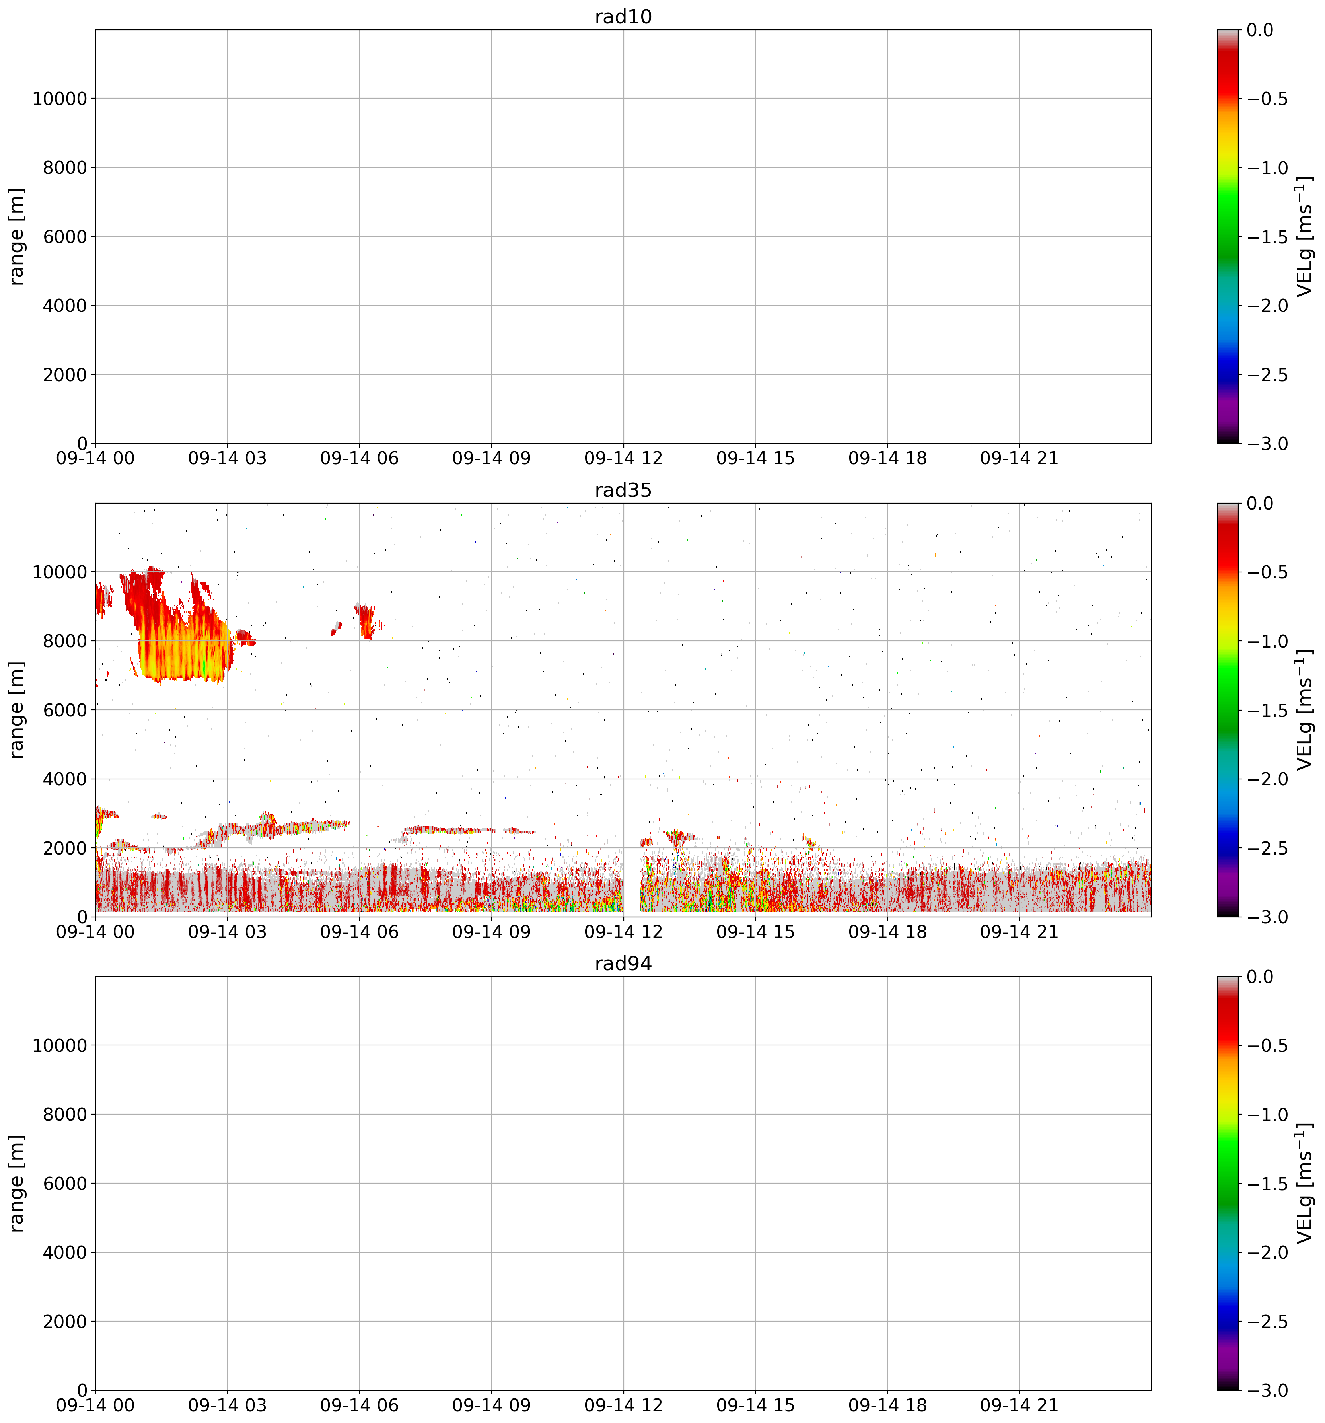Click the 09-14 21 x-axis label under rad35
The image size is (1325, 1423).
(x=1019, y=932)
